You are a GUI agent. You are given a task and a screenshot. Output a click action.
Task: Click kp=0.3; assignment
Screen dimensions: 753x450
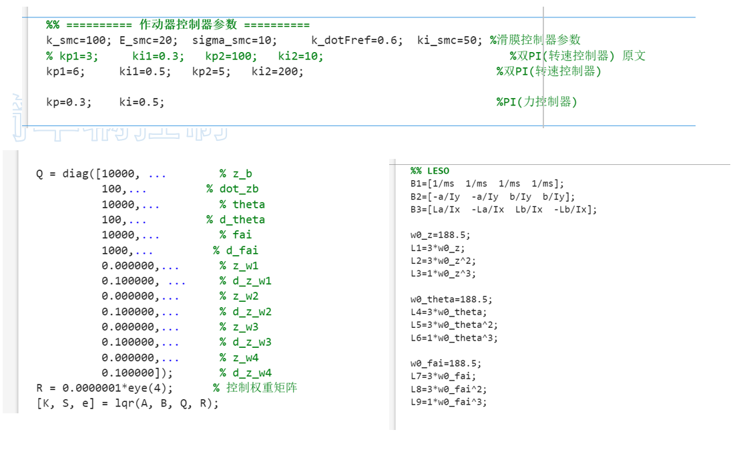click(x=69, y=102)
